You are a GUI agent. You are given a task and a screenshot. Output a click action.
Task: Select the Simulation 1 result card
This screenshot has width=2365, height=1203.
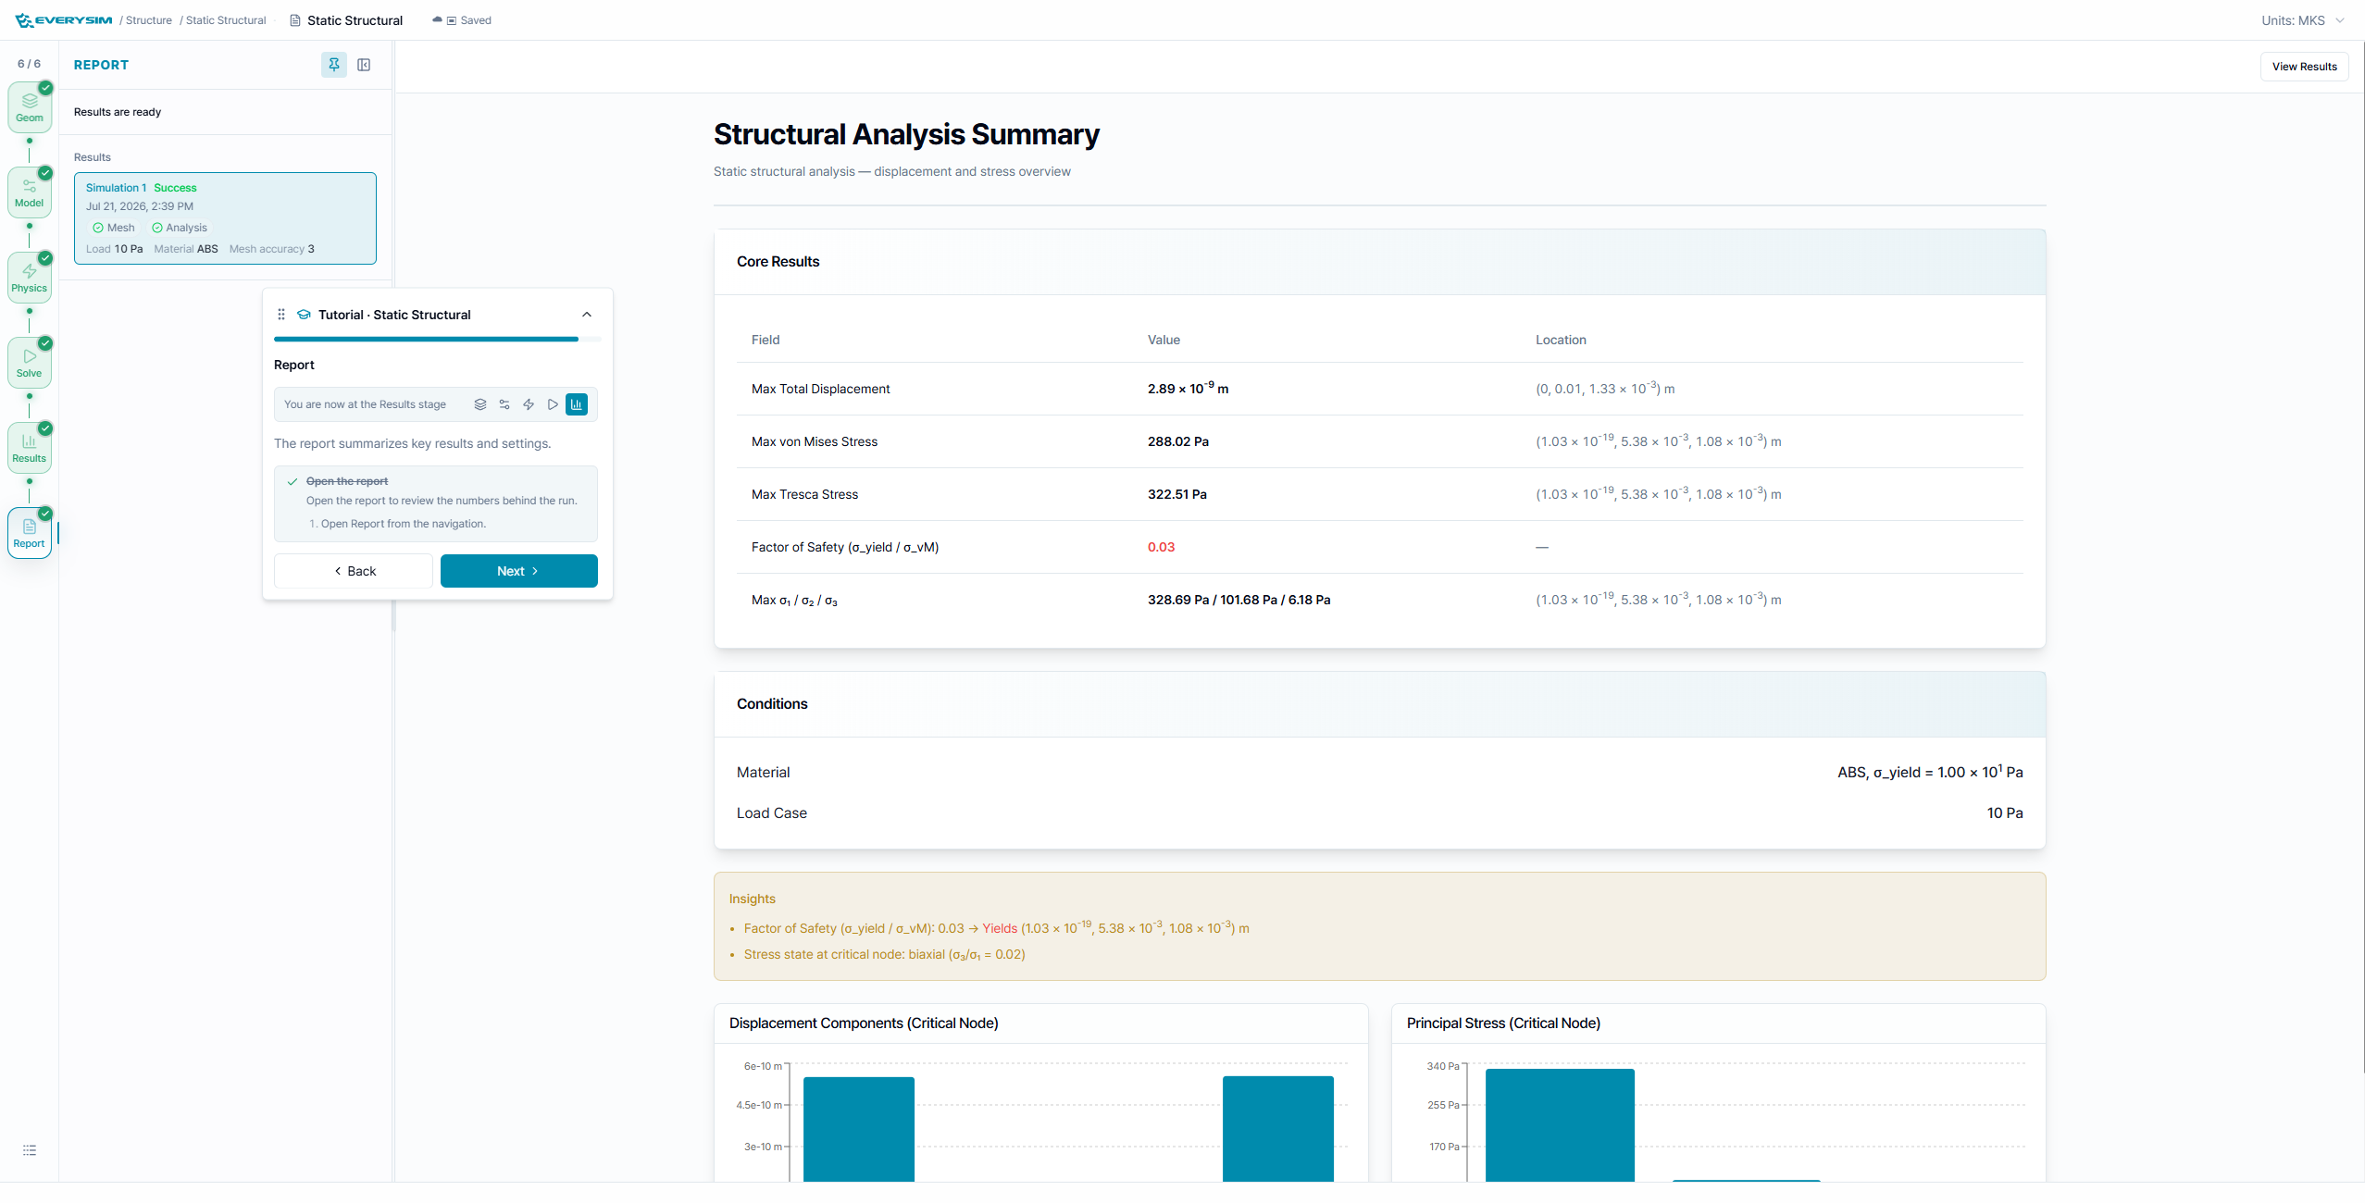(225, 218)
